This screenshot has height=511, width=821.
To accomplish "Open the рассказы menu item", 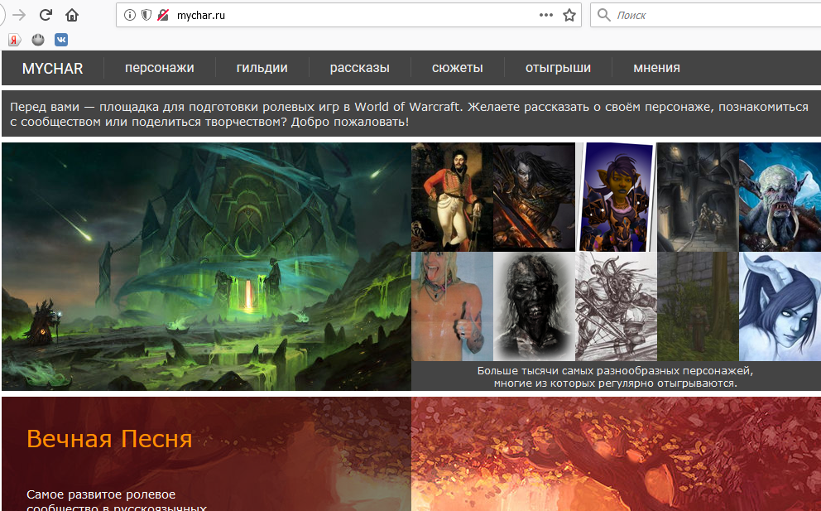I will (x=360, y=68).
